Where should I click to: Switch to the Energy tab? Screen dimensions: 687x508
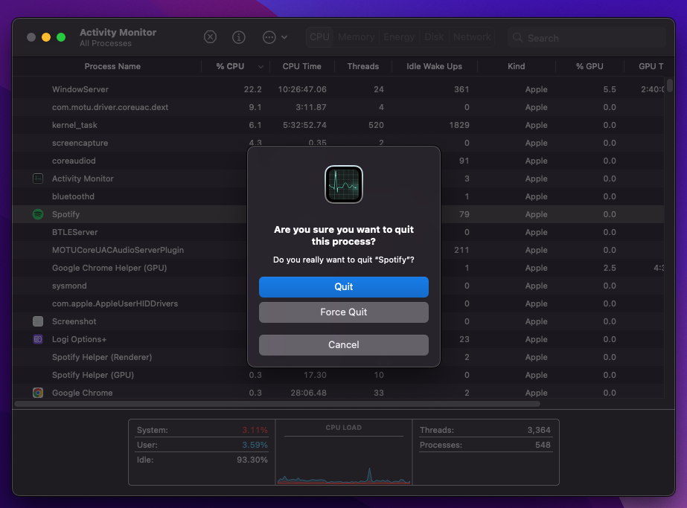[399, 37]
